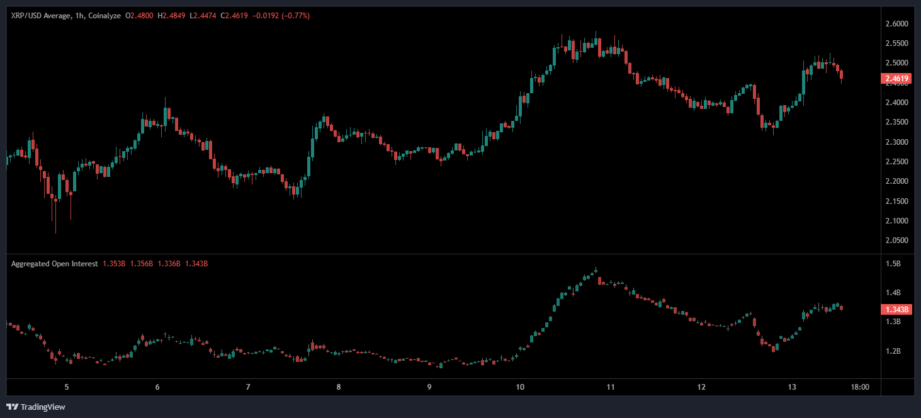
Task: Click the 2.3000 price scale label
Action: point(896,142)
